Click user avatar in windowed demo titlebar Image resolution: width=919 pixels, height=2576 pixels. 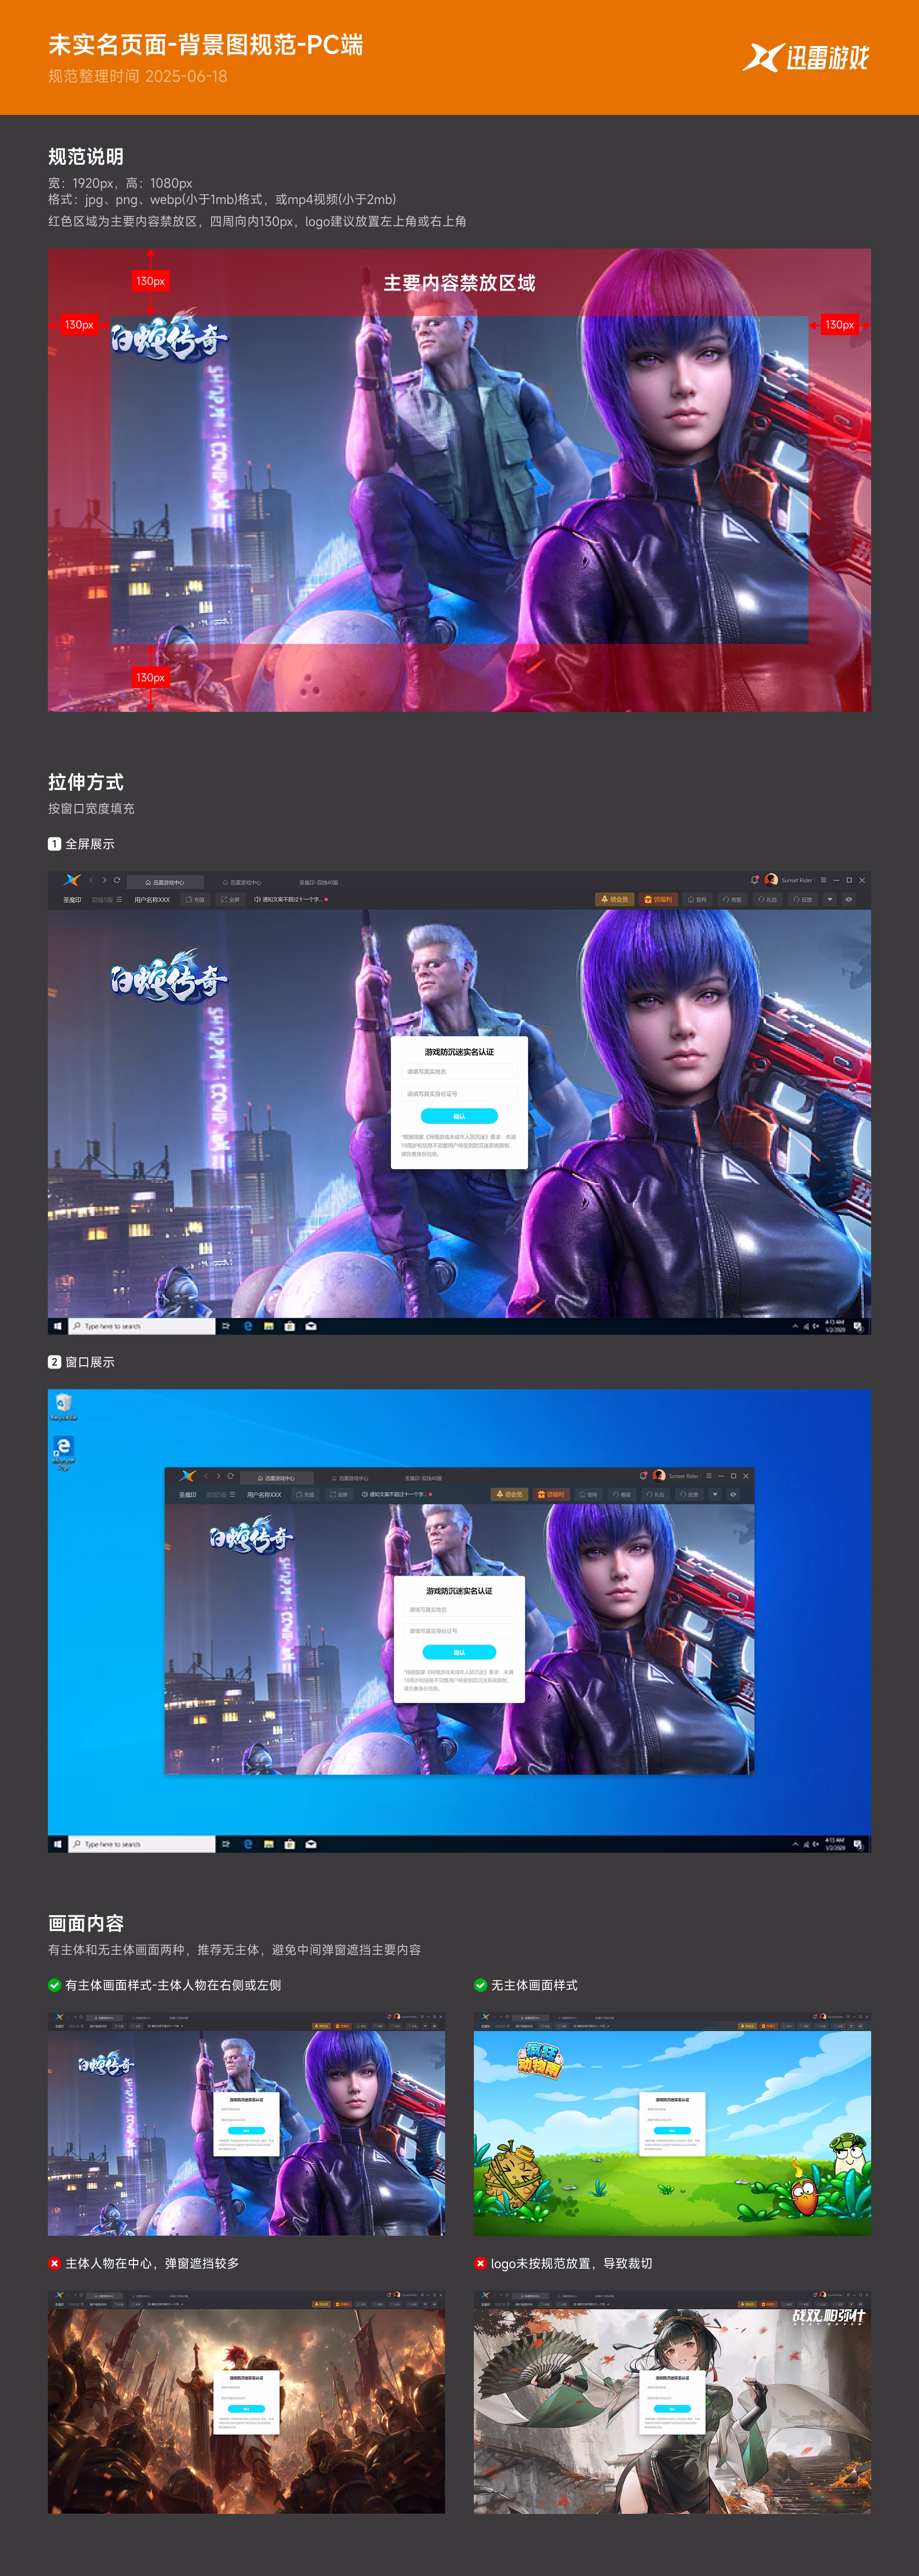659,1475
